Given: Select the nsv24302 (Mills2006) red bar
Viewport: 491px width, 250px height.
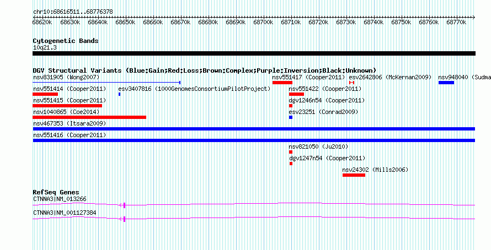Looking at the screenshot, I should (x=354, y=175).
